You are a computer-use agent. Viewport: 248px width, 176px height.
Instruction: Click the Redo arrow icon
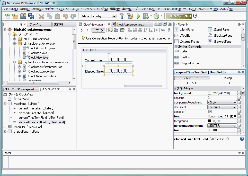point(73,16)
